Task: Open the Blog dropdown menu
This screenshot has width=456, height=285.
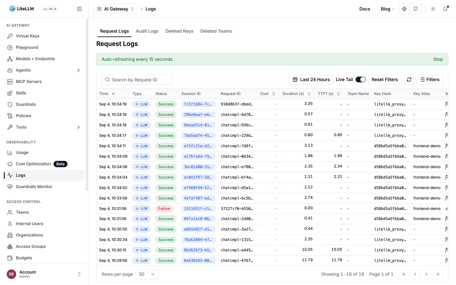Action: tap(387, 9)
